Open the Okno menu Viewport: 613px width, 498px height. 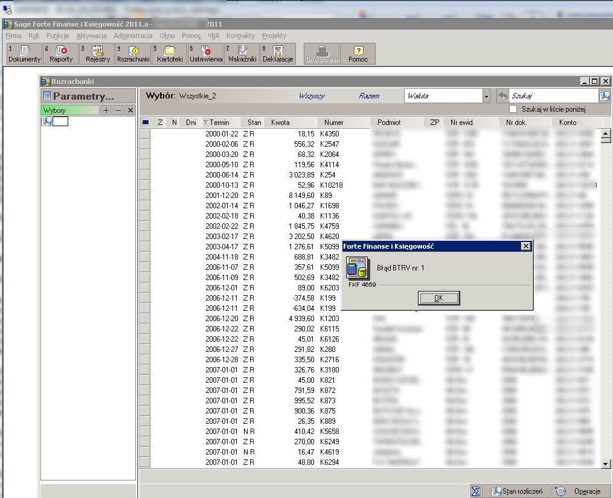[167, 36]
